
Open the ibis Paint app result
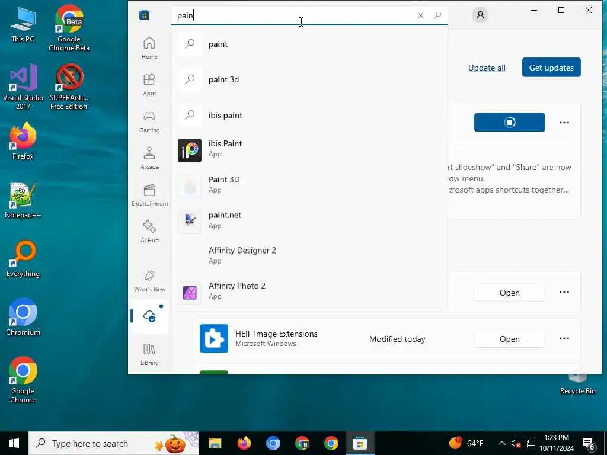coord(309,150)
